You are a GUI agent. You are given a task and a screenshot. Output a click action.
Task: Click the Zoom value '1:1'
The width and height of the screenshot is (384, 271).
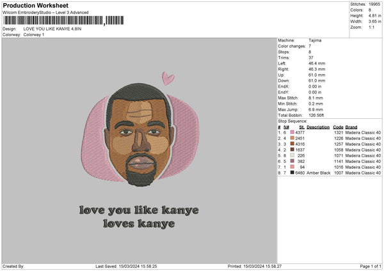click(x=371, y=27)
